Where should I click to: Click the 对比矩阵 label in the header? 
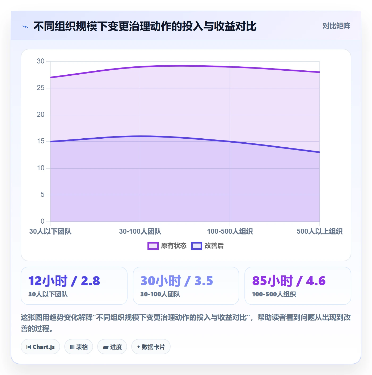[x=336, y=26]
